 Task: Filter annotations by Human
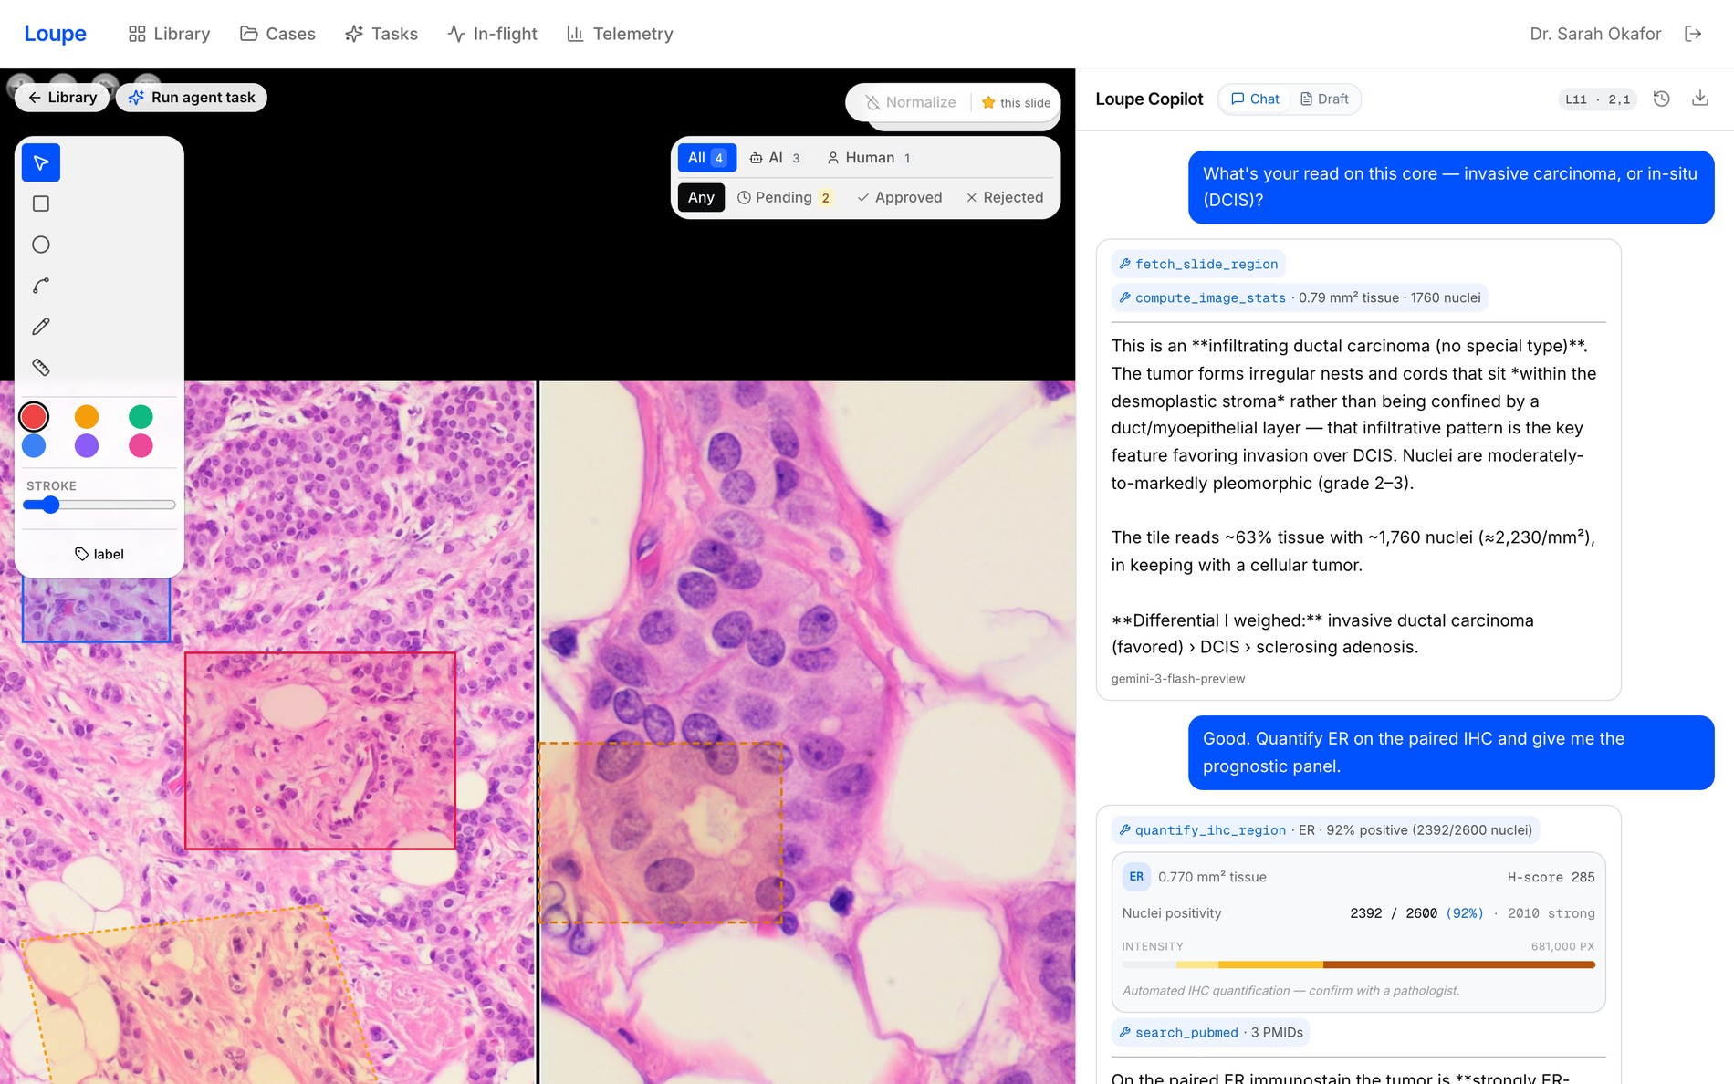(x=869, y=158)
